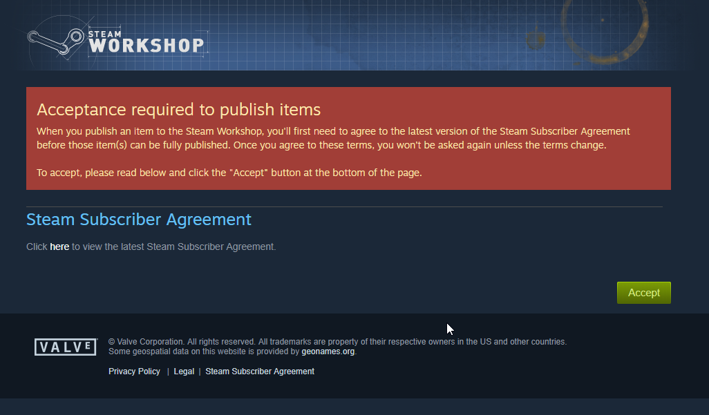Open the Legal footer link
This screenshot has height=415, width=709.
tap(184, 371)
